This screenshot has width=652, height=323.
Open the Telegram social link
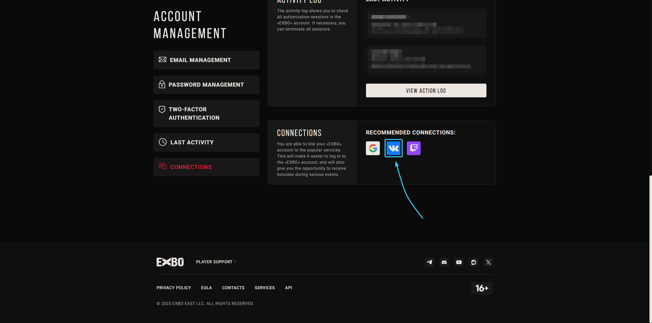429,262
